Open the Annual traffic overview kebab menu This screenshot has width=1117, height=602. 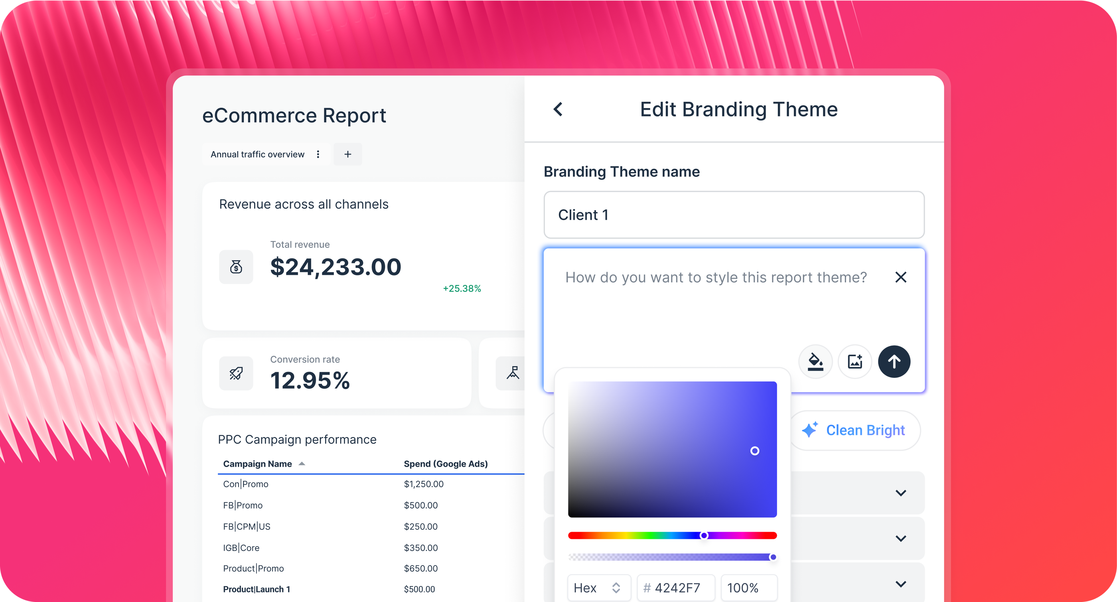pos(318,154)
